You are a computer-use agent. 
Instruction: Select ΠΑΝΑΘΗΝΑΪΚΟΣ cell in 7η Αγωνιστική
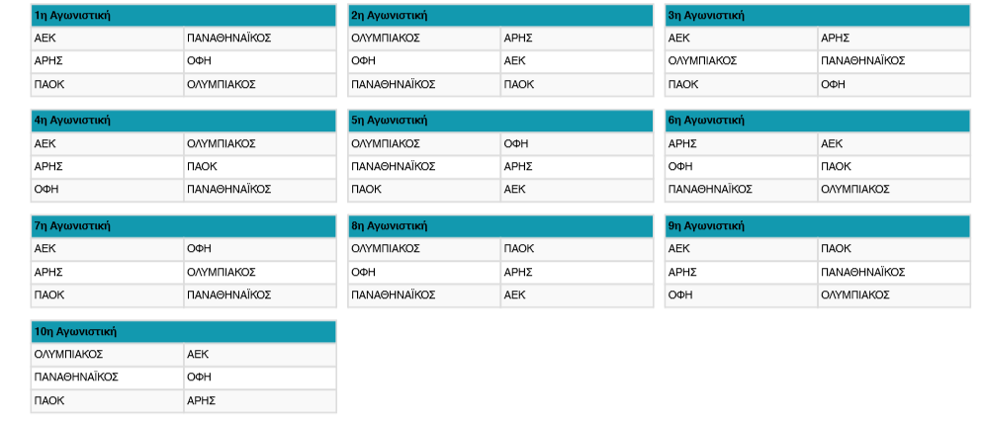[x=228, y=295]
